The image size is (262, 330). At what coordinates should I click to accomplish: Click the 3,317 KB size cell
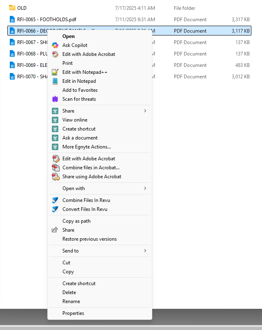pyautogui.click(x=241, y=20)
